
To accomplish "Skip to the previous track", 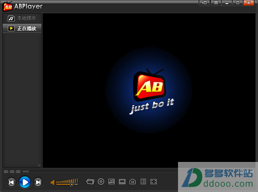I will click(x=12, y=182).
